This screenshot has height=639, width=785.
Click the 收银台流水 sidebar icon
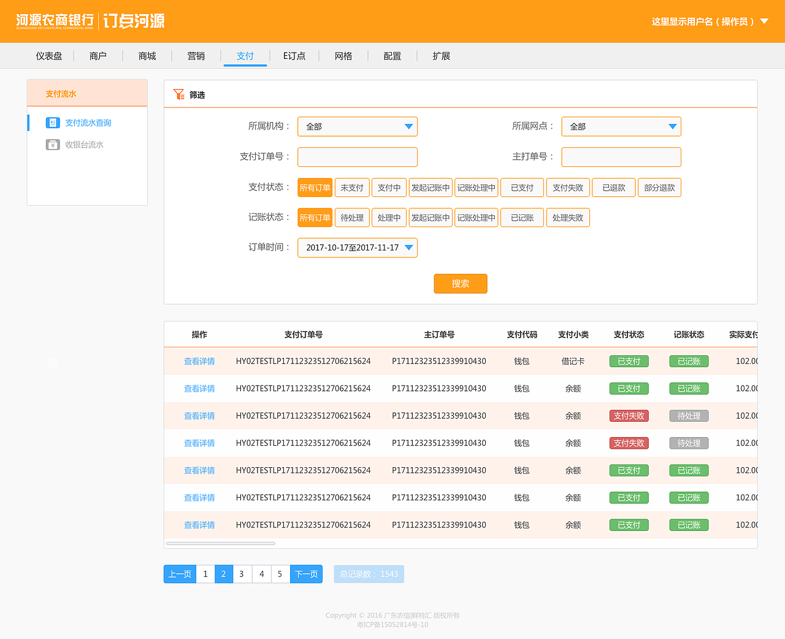click(x=53, y=145)
